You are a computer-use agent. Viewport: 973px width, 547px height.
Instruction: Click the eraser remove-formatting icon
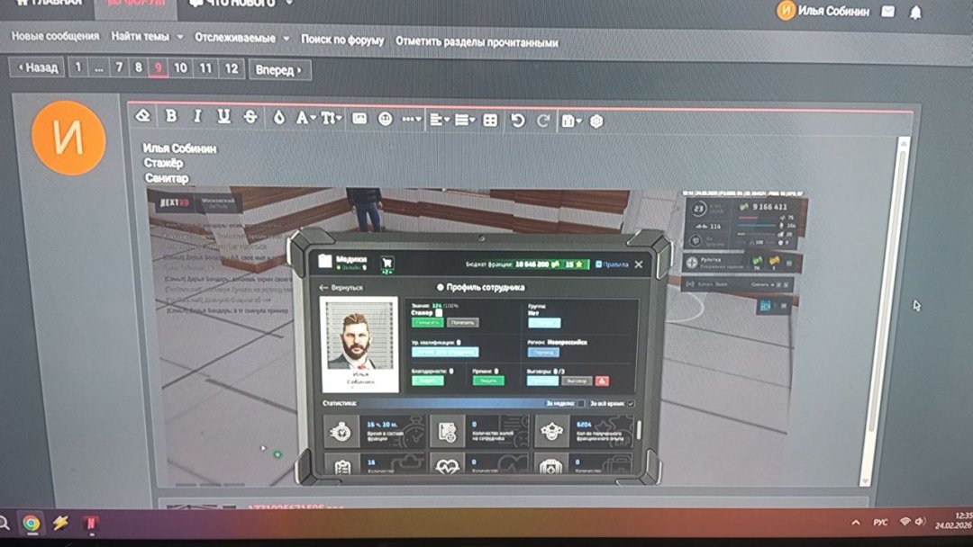point(142,117)
